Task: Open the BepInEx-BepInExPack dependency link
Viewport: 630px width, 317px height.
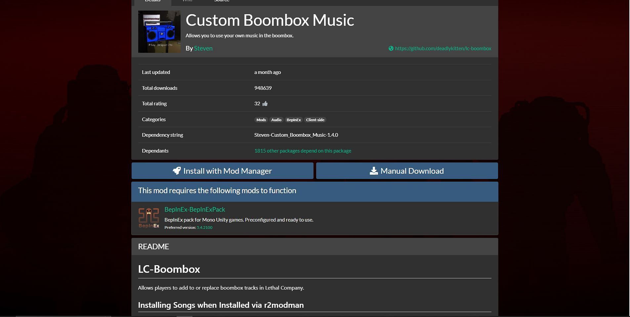Action: [x=195, y=209]
